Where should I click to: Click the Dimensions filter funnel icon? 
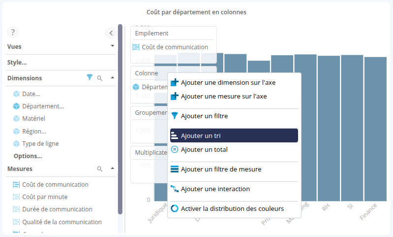90,78
